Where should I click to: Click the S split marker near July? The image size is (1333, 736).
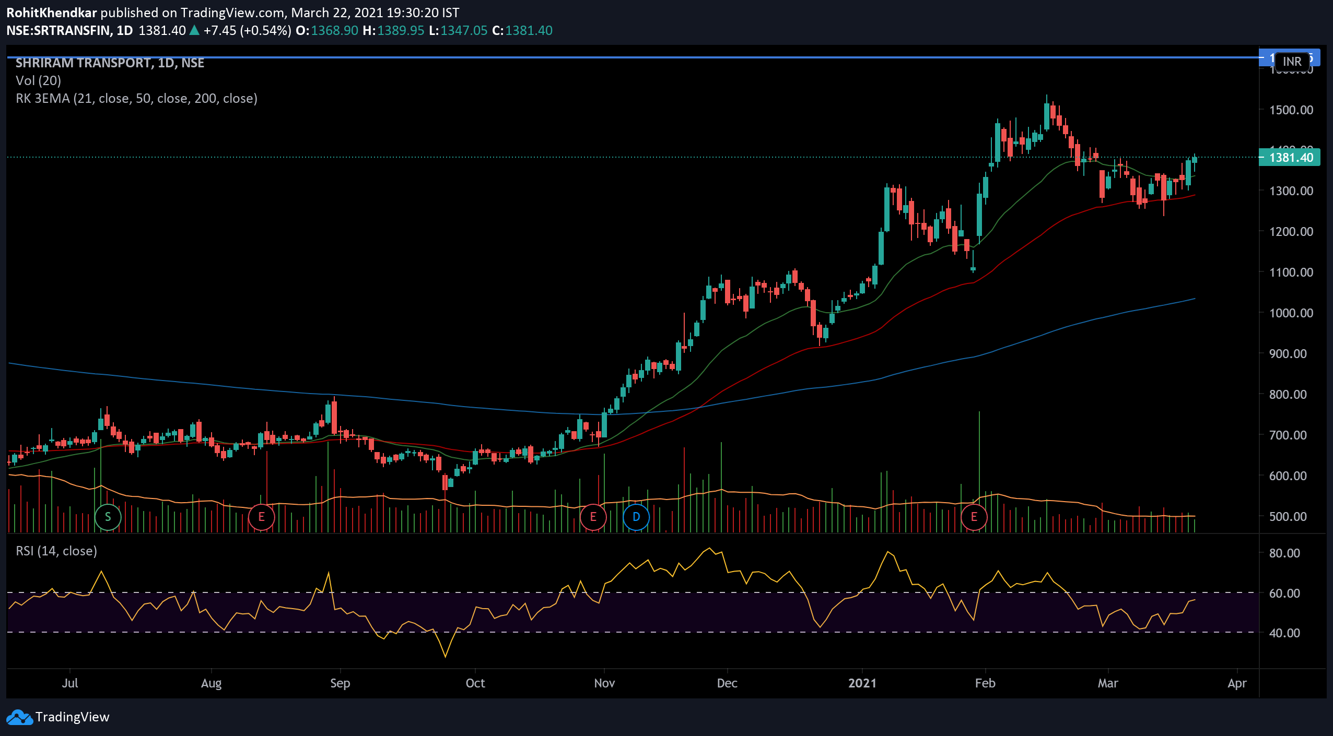108,517
